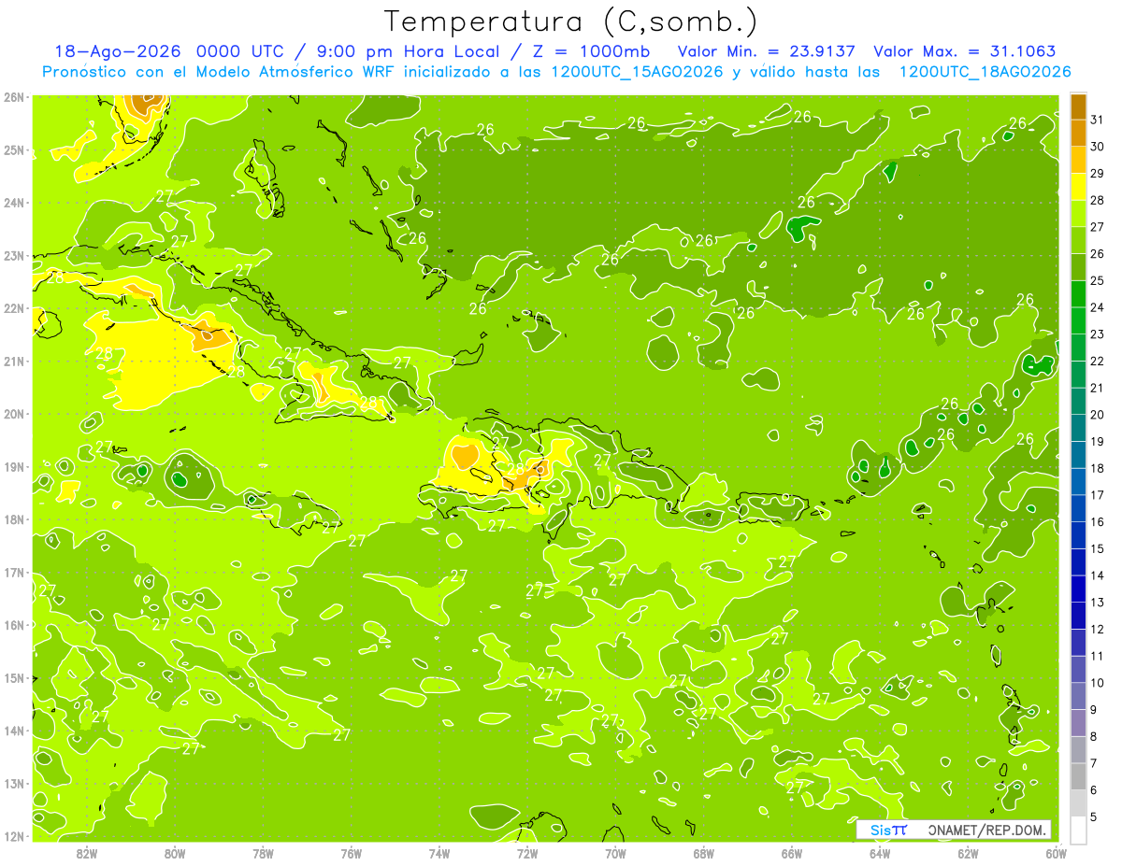Click the 66W longitude label

(x=792, y=853)
